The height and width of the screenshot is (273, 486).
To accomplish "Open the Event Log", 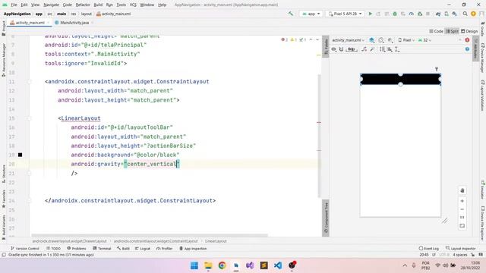I will [428, 249].
